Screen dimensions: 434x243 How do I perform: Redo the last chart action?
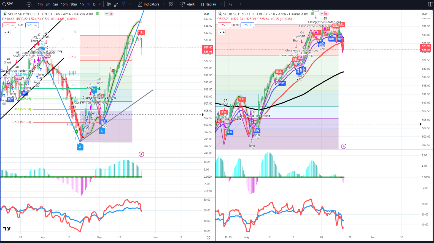[x=239, y=4]
